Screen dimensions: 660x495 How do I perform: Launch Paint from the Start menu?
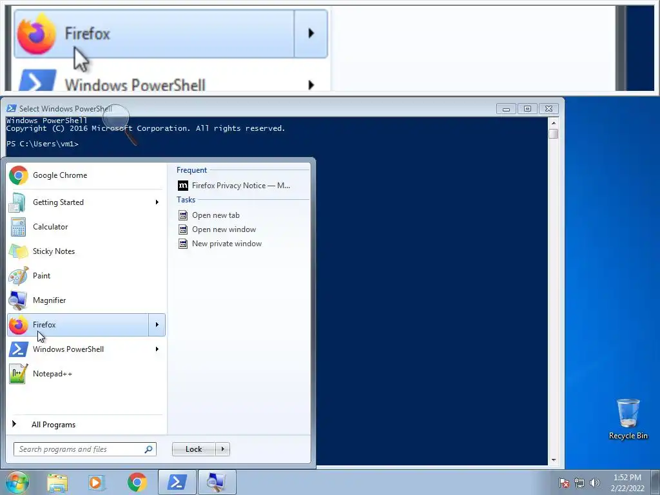point(86,276)
